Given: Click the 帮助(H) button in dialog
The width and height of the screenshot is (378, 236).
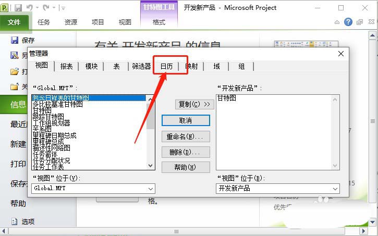Looking at the screenshot, I should pyautogui.click(x=186, y=167).
